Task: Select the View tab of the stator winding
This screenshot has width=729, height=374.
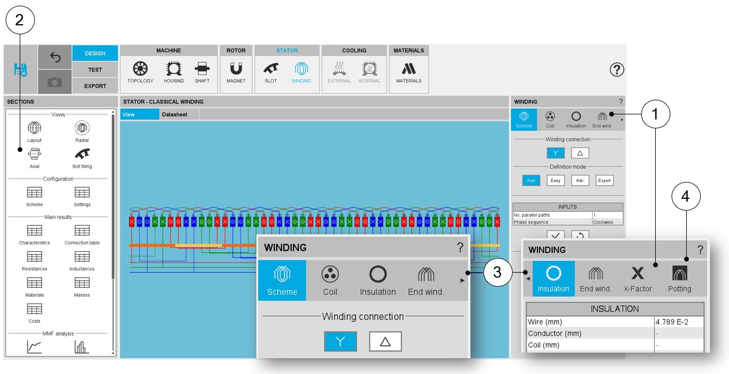Action: point(140,114)
